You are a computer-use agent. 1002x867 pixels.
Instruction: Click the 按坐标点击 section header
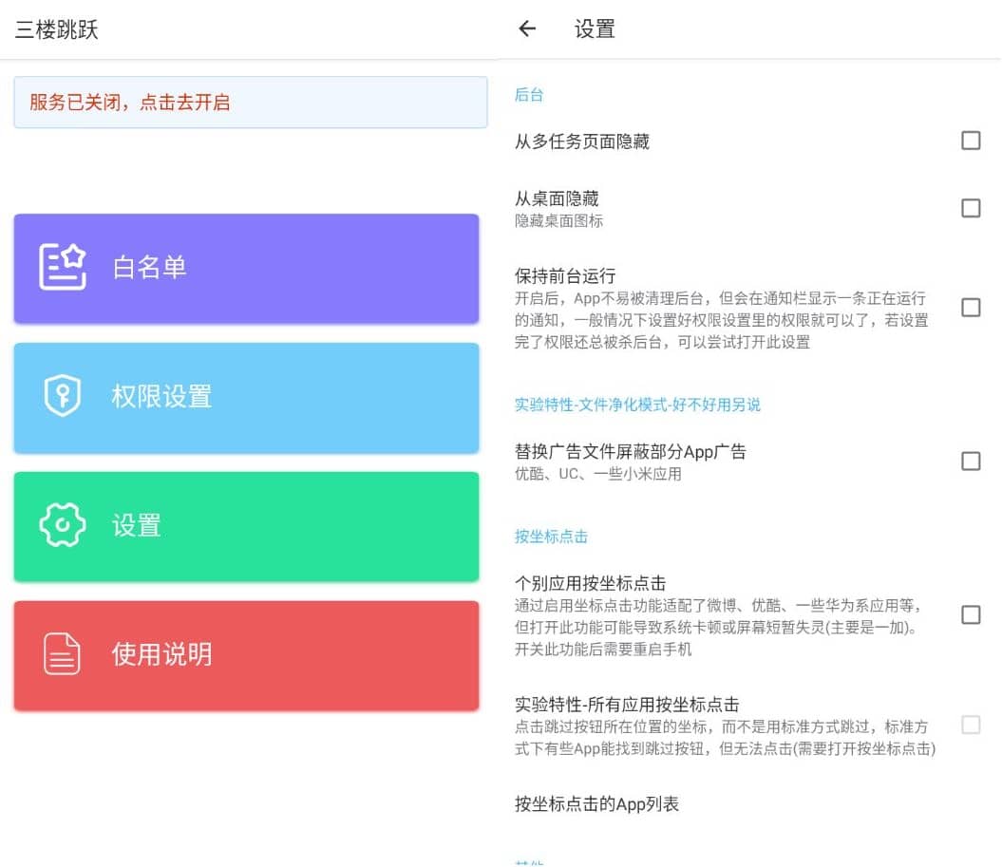(551, 537)
